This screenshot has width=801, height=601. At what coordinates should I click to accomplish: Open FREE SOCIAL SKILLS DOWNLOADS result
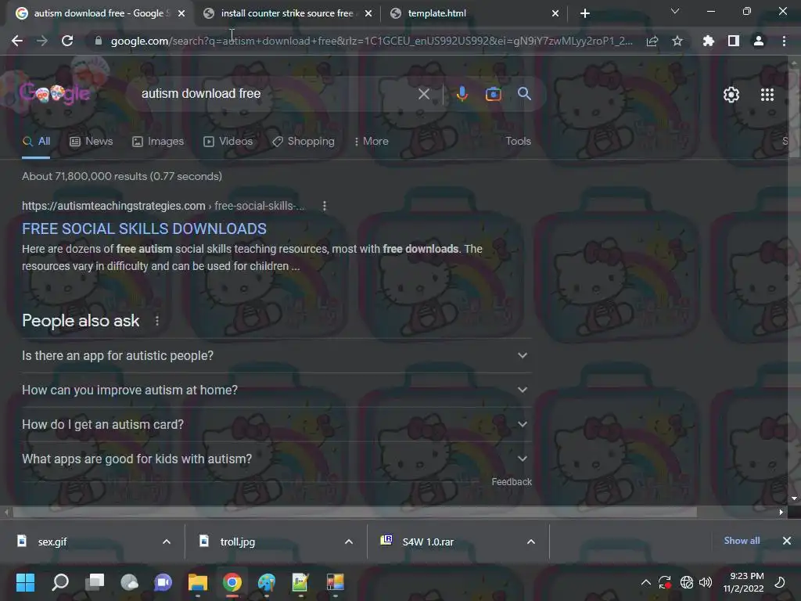144,229
